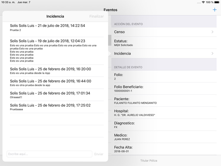Select the 19 de julio 2018 incident entry
The width and height of the screenshot is (221, 166).
57,50
